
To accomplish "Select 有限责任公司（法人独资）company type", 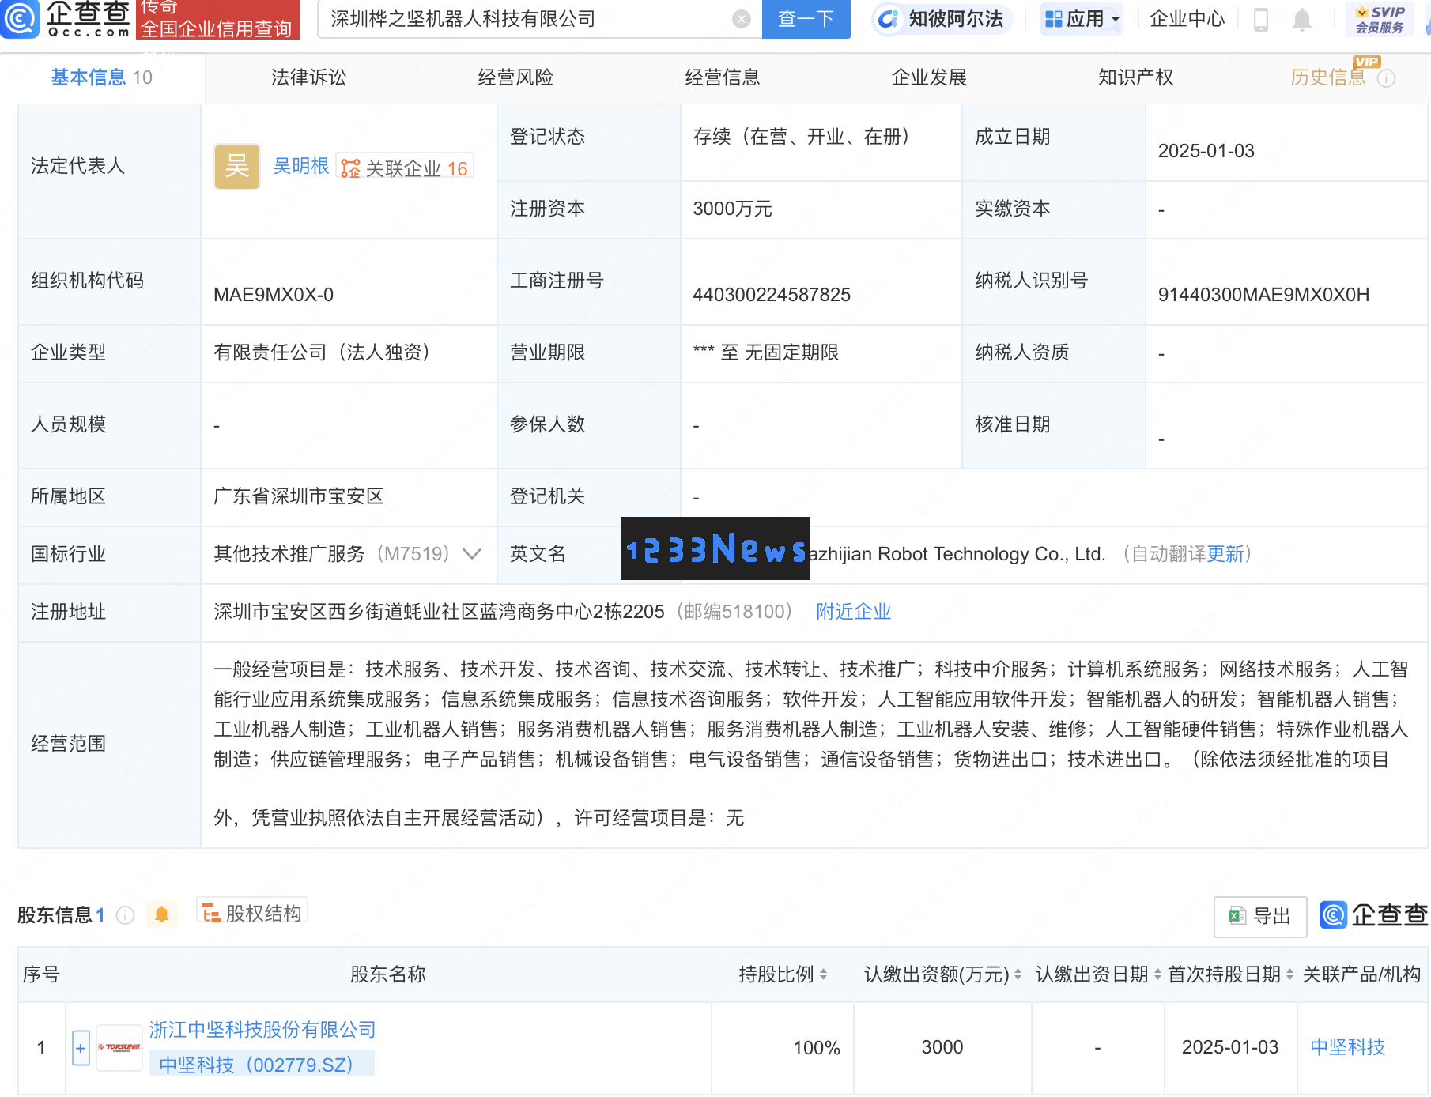I will (x=322, y=352).
